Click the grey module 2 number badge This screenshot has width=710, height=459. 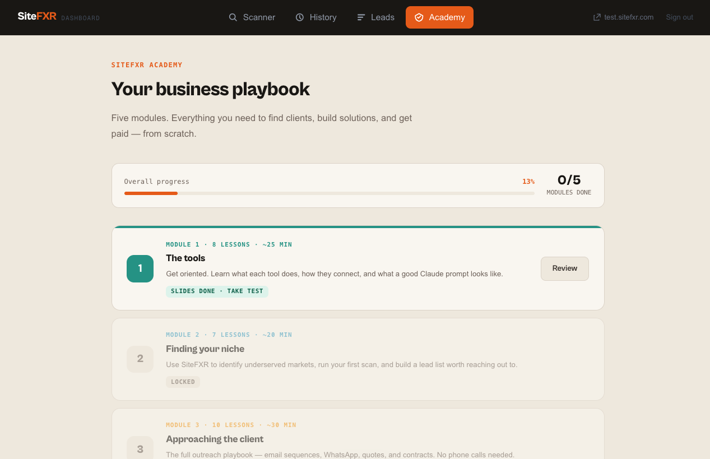tap(140, 359)
